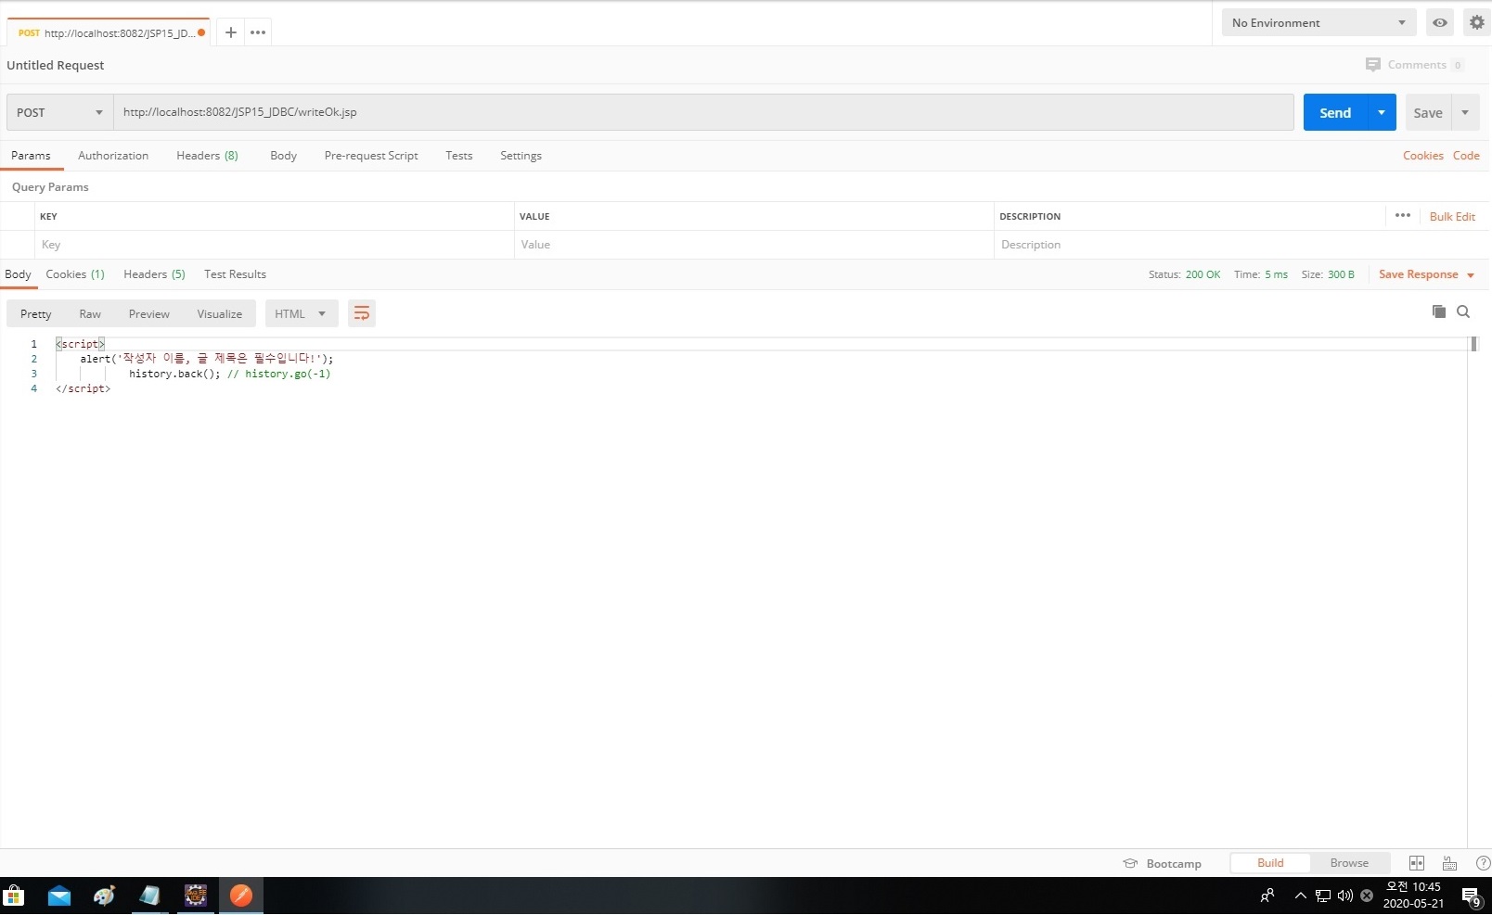Click the response scrollbar thumb
The width and height of the screenshot is (1492, 915).
click(x=1473, y=344)
